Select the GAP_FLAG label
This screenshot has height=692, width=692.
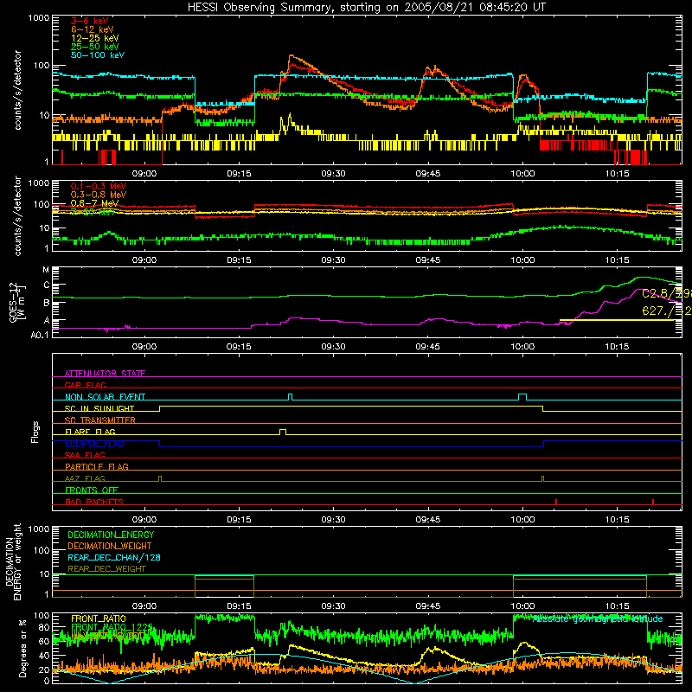coord(85,385)
